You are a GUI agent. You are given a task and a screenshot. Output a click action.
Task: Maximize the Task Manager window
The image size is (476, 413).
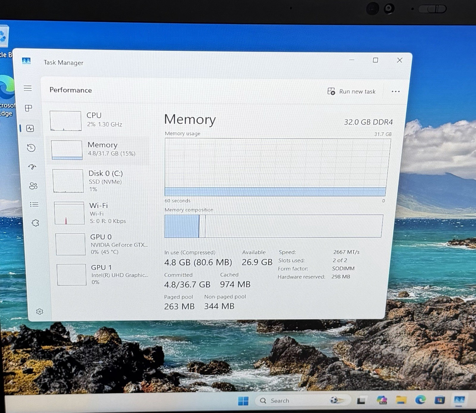(x=375, y=60)
